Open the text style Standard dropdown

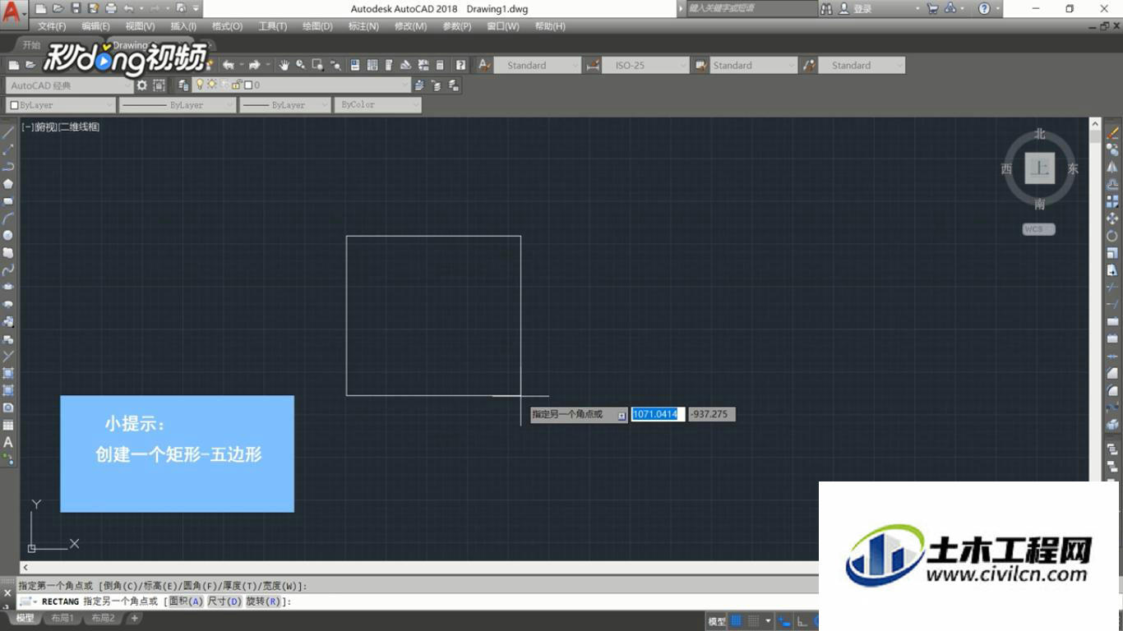(x=538, y=65)
